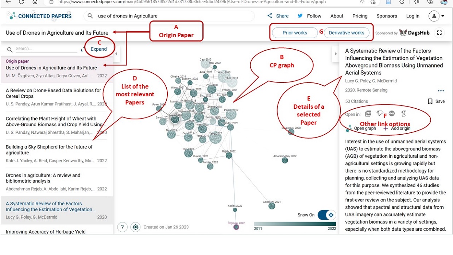Click the Add origin plus icon
Screen dimensions: 453x255
tap(386, 128)
